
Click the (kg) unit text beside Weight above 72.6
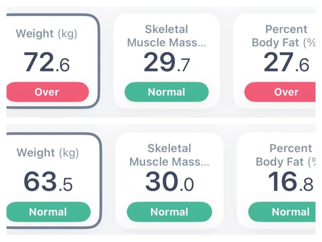click(x=67, y=34)
